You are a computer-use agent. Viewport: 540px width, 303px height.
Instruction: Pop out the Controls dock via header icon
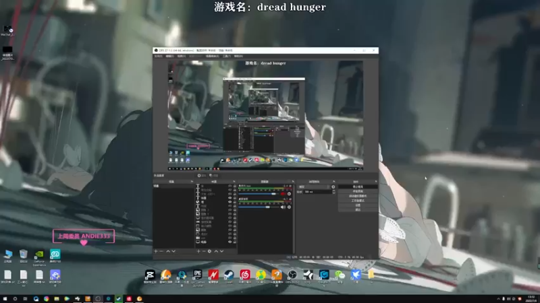(376, 181)
